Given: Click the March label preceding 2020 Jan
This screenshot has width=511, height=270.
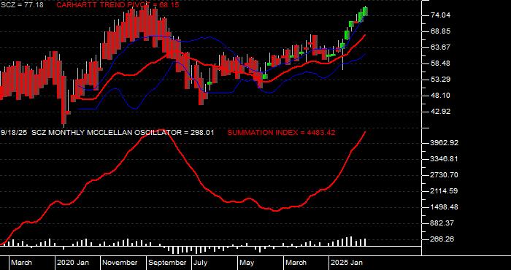Looking at the screenshot, I should coord(21,263).
